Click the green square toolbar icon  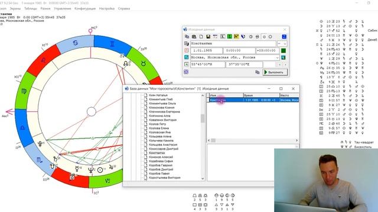pos(230,37)
